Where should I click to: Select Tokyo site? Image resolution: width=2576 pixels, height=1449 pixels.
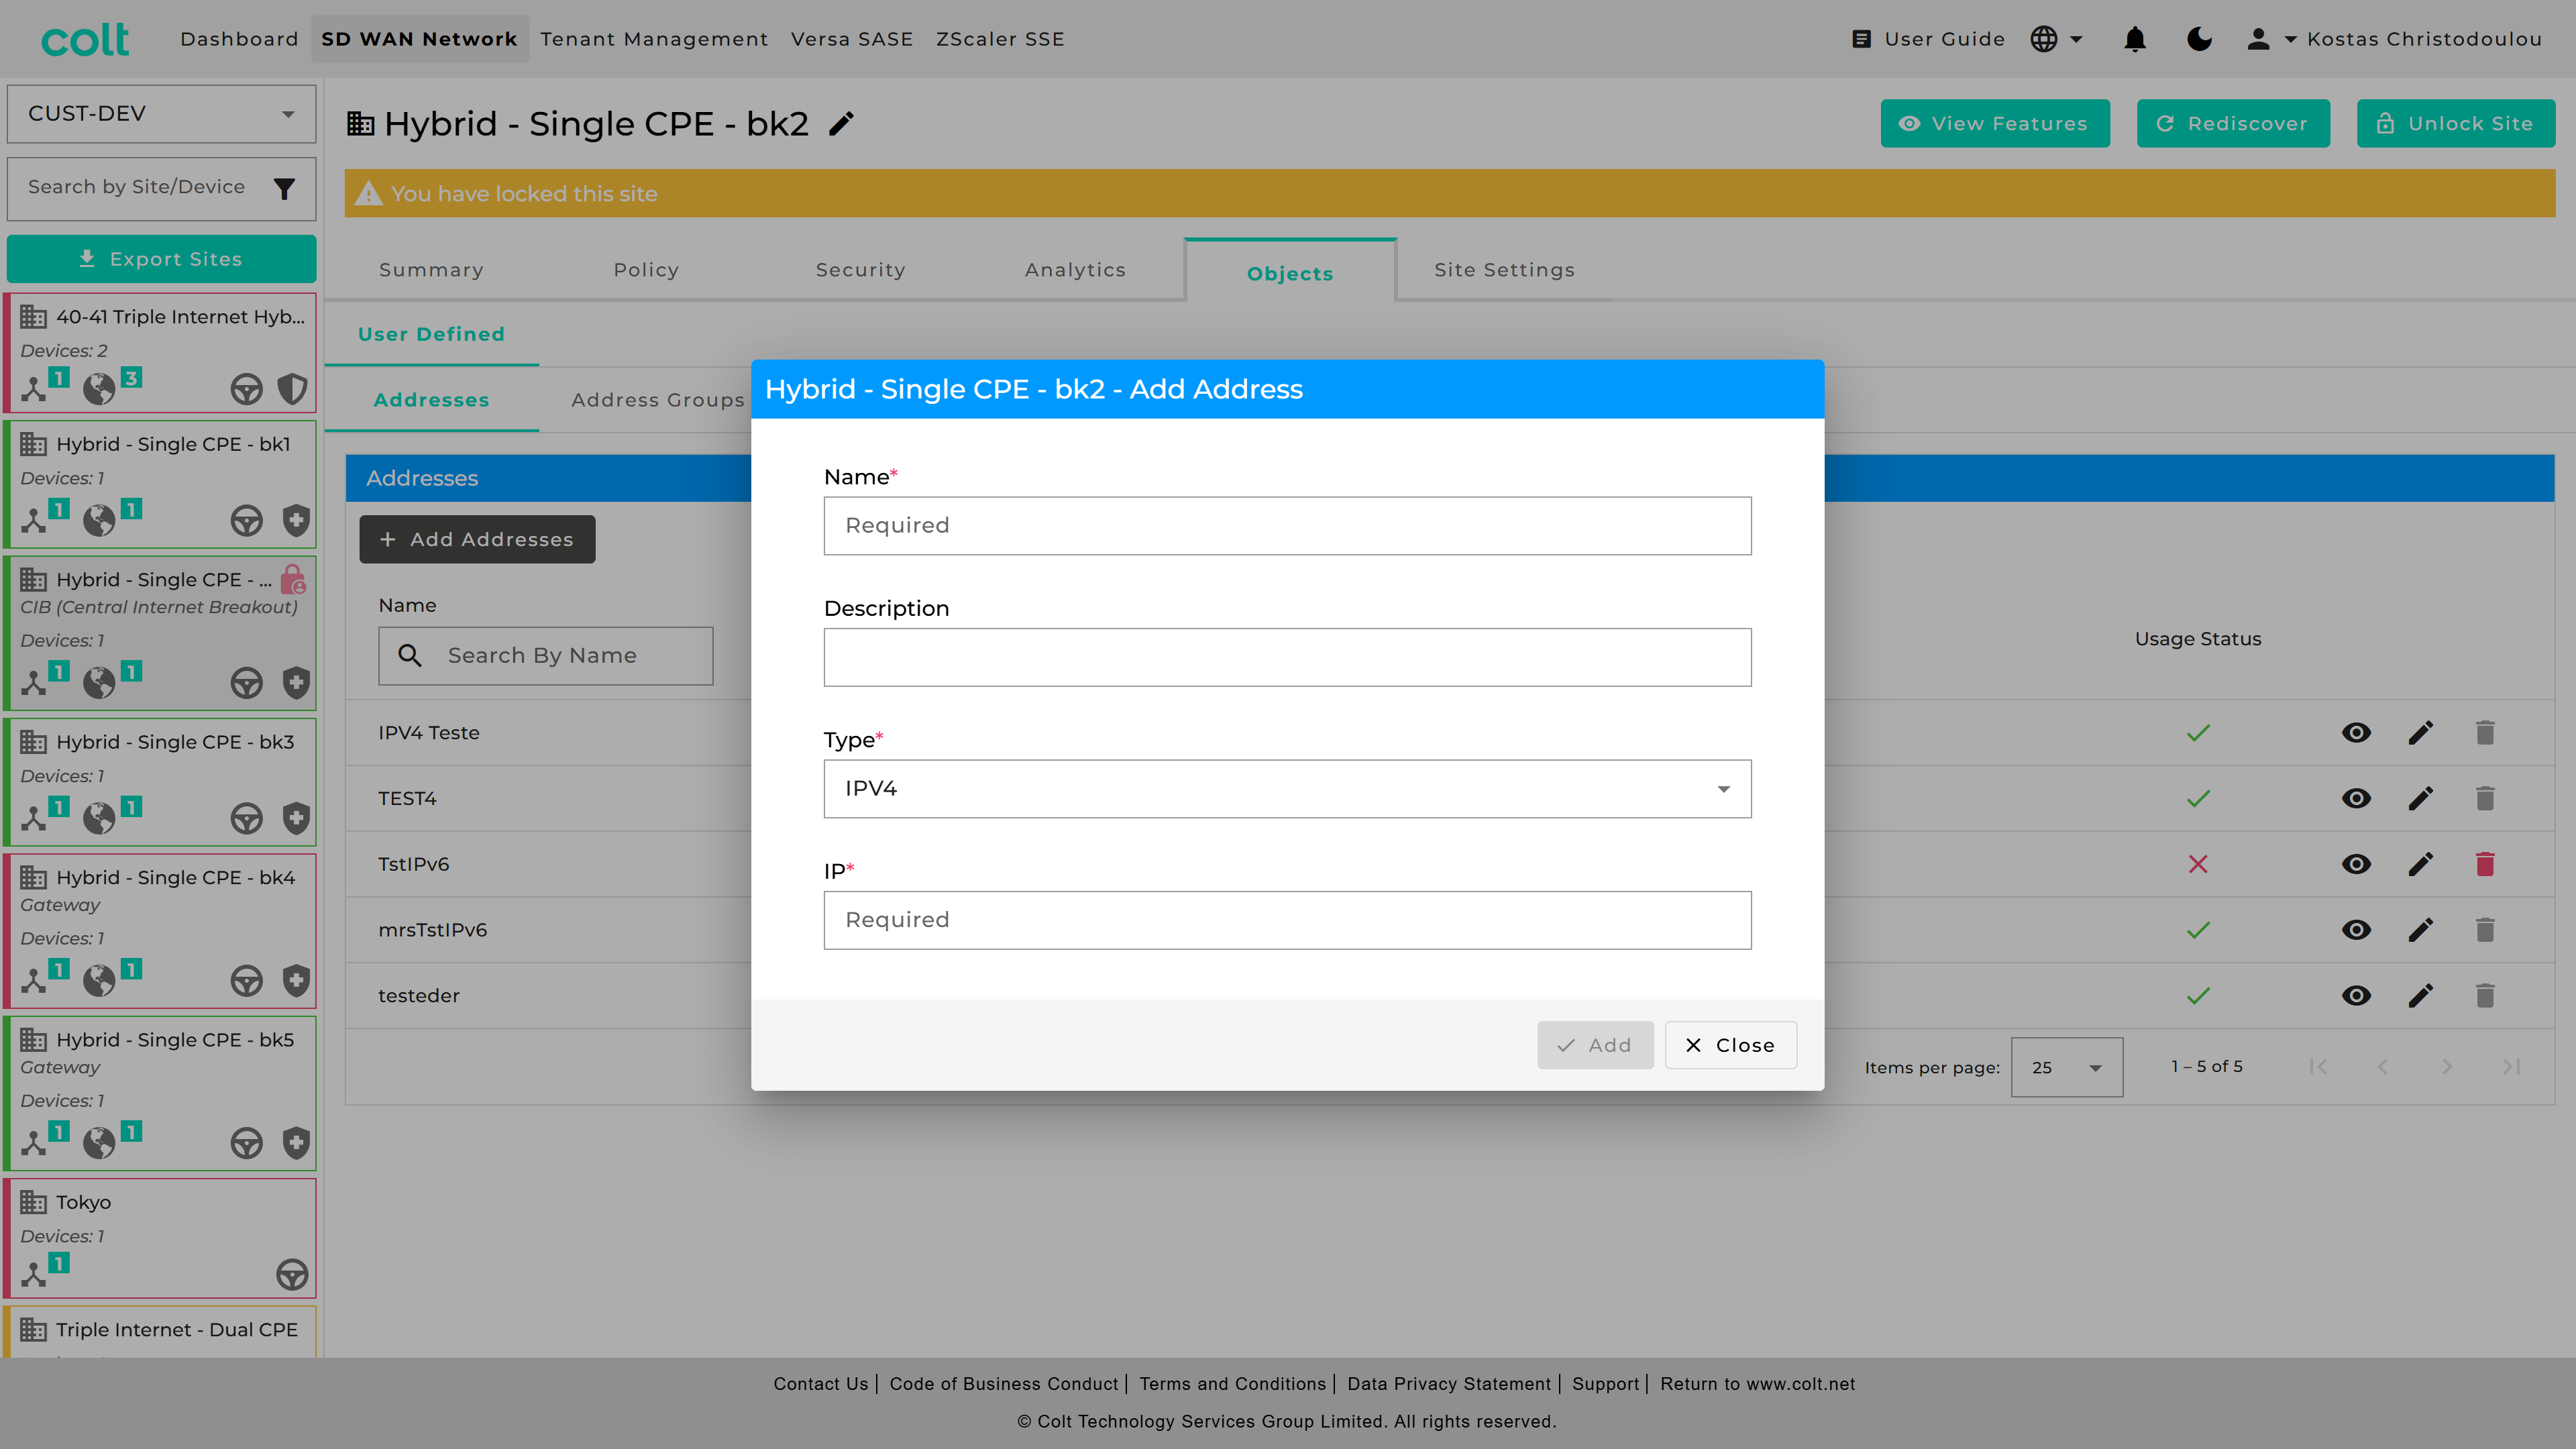161,1239
